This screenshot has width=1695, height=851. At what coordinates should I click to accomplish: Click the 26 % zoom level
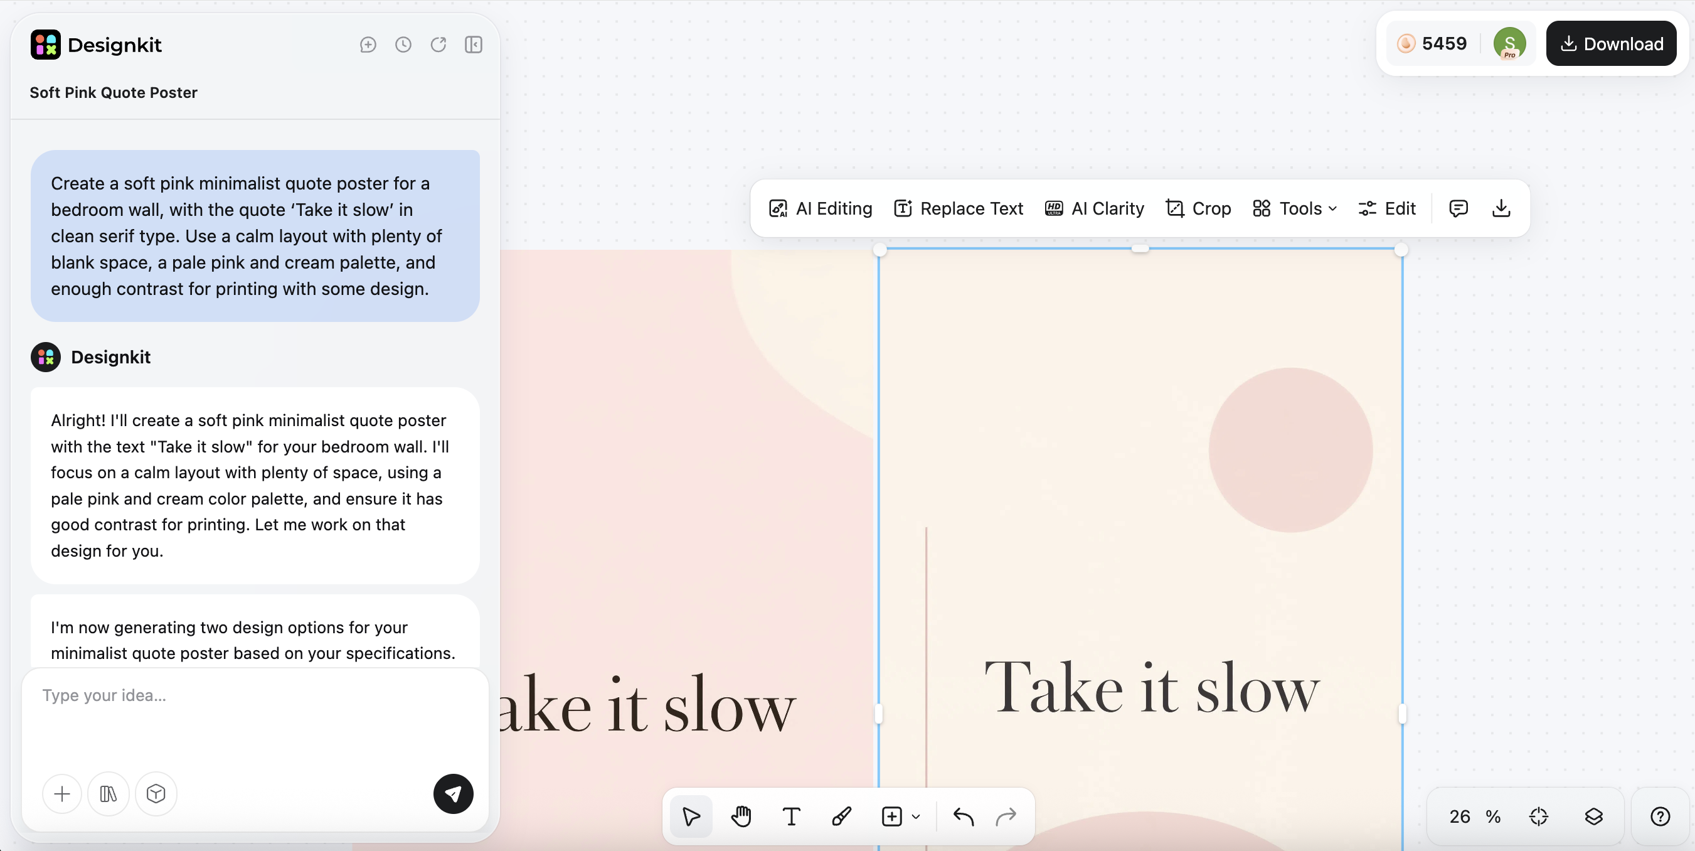[1475, 816]
